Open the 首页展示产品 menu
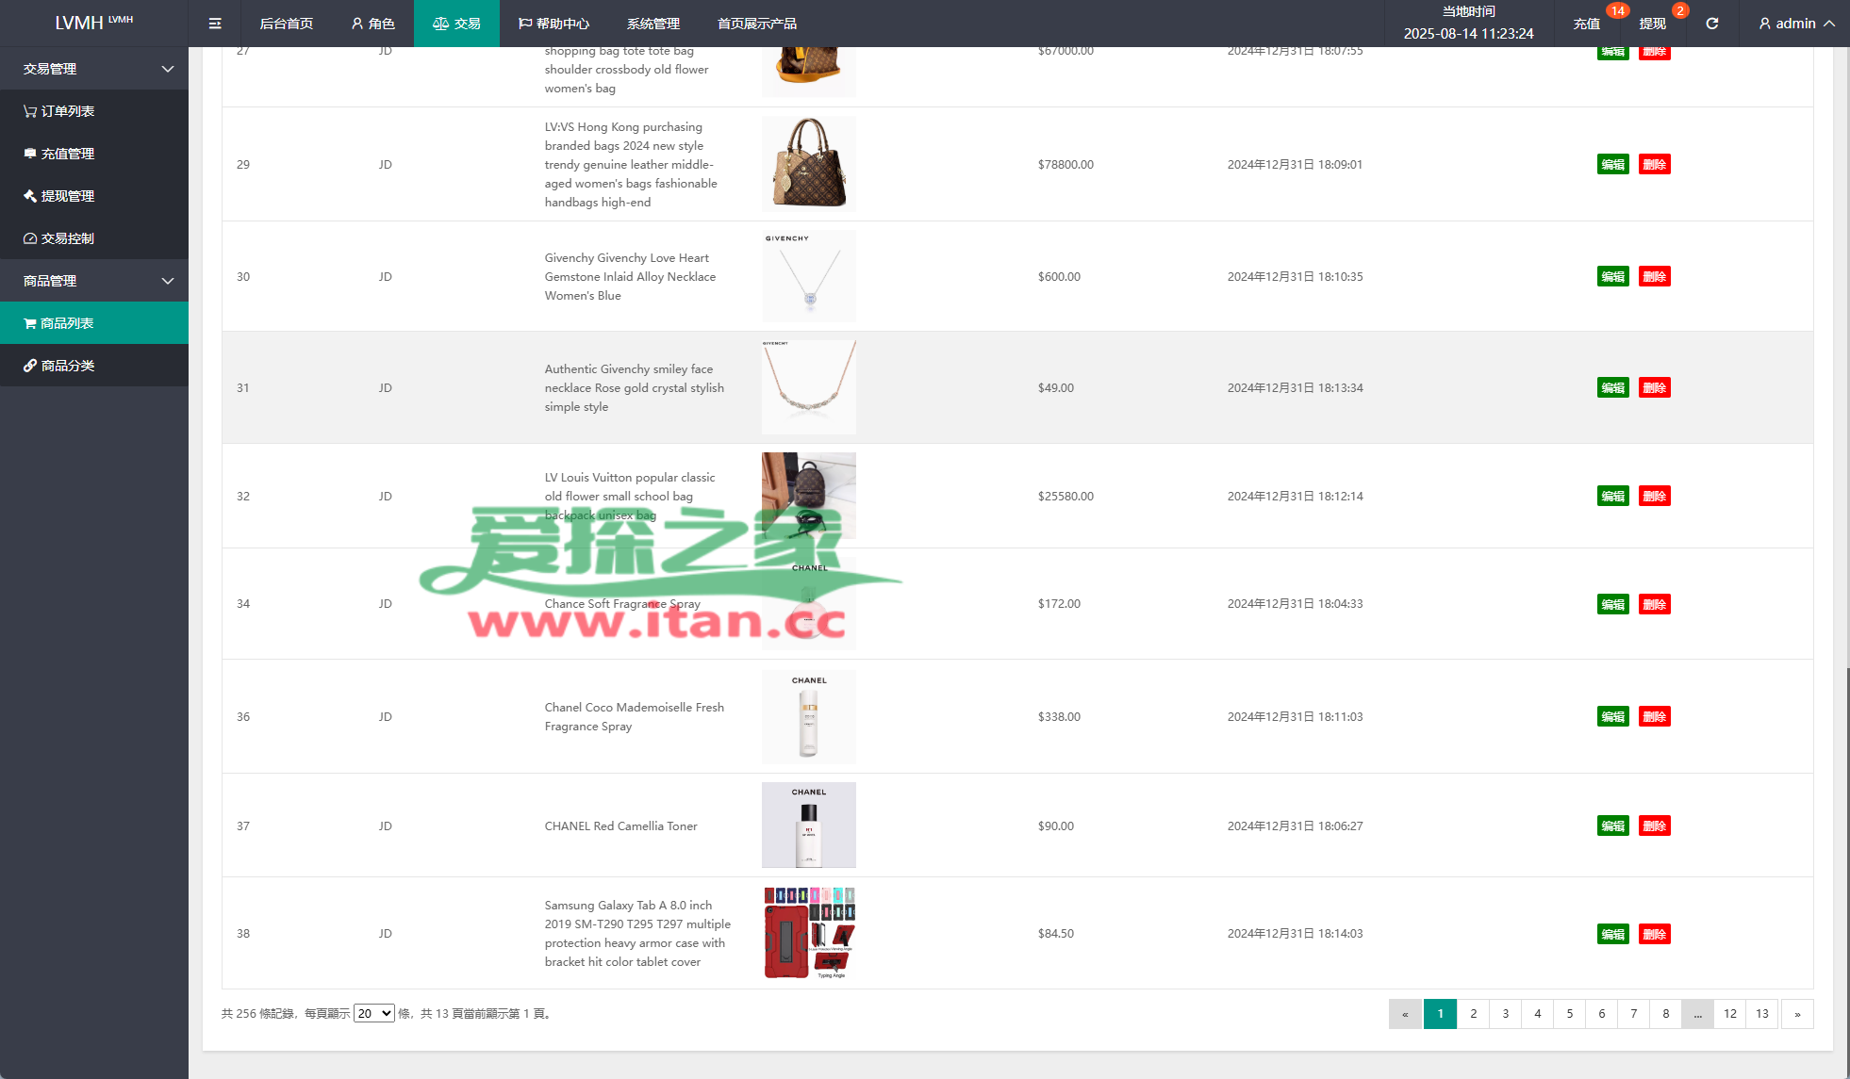The width and height of the screenshot is (1850, 1079). click(x=757, y=24)
